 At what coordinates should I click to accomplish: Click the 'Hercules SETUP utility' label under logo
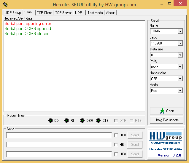click(166, 149)
